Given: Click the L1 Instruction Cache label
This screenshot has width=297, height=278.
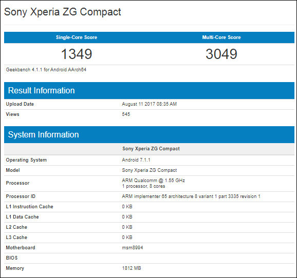Looking at the screenshot, I should click(x=30, y=207).
